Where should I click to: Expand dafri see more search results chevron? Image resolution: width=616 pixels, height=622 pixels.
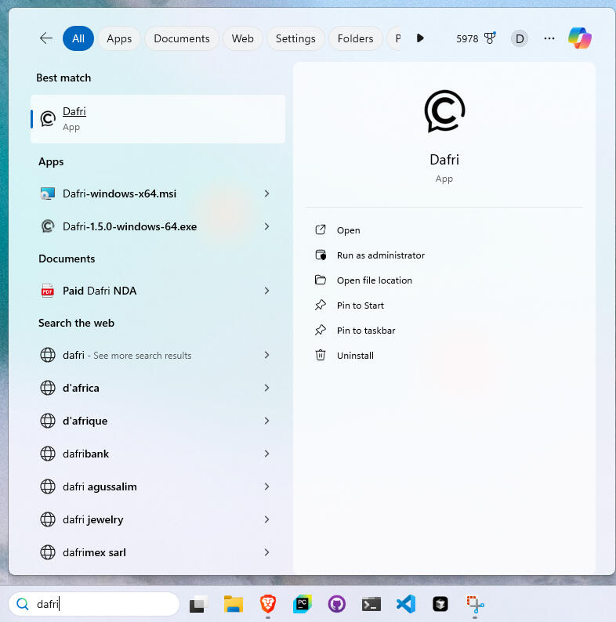266,355
